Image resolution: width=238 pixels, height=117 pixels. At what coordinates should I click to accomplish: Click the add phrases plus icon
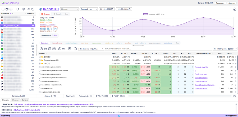click(x=41, y=49)
